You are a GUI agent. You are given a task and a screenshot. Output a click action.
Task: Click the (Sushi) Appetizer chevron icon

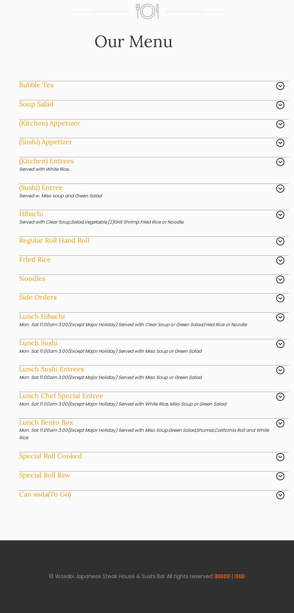click(280, 143)
